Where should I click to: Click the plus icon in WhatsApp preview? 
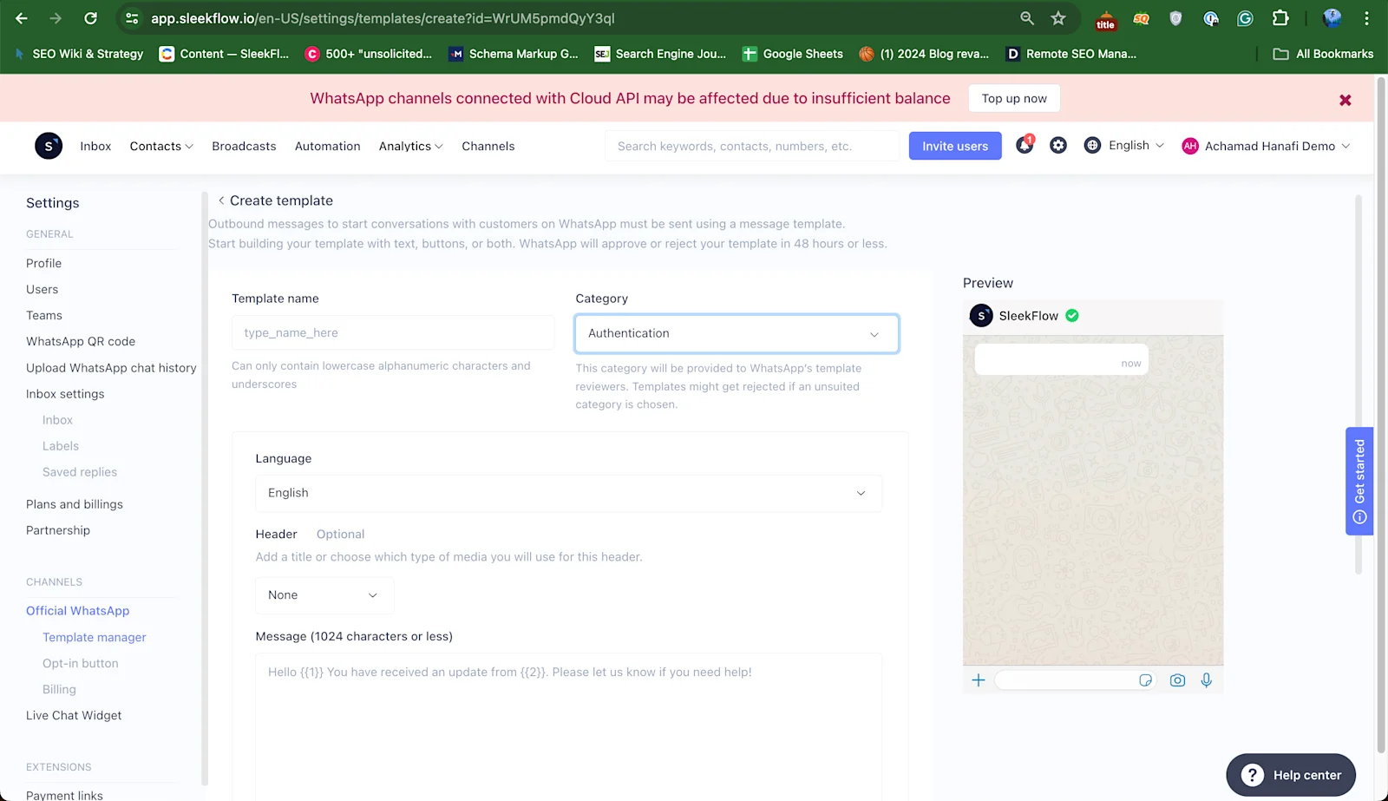(x=979, y=680)
